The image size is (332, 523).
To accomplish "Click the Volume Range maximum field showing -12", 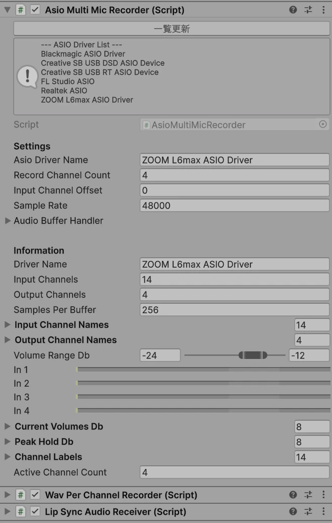I will 309,355.
